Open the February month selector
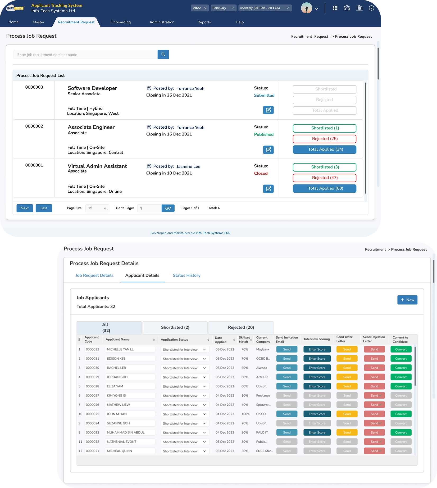Viewport: 437px width, 488px height. pos(223,8)
